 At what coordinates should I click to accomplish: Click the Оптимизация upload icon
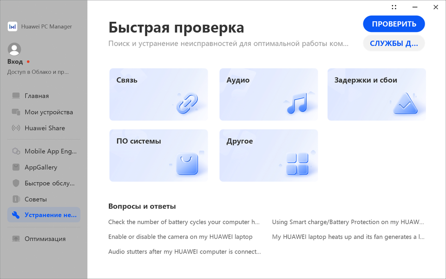16,239
